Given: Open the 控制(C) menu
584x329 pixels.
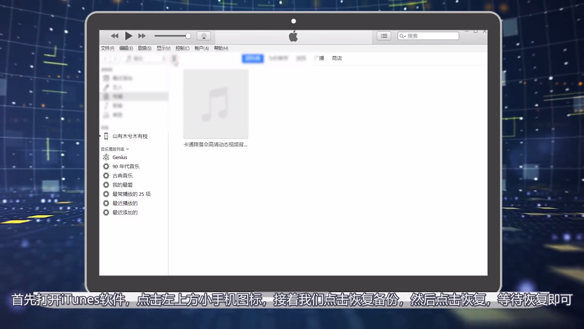Looking at the screenshot, I should click(182, 48).
